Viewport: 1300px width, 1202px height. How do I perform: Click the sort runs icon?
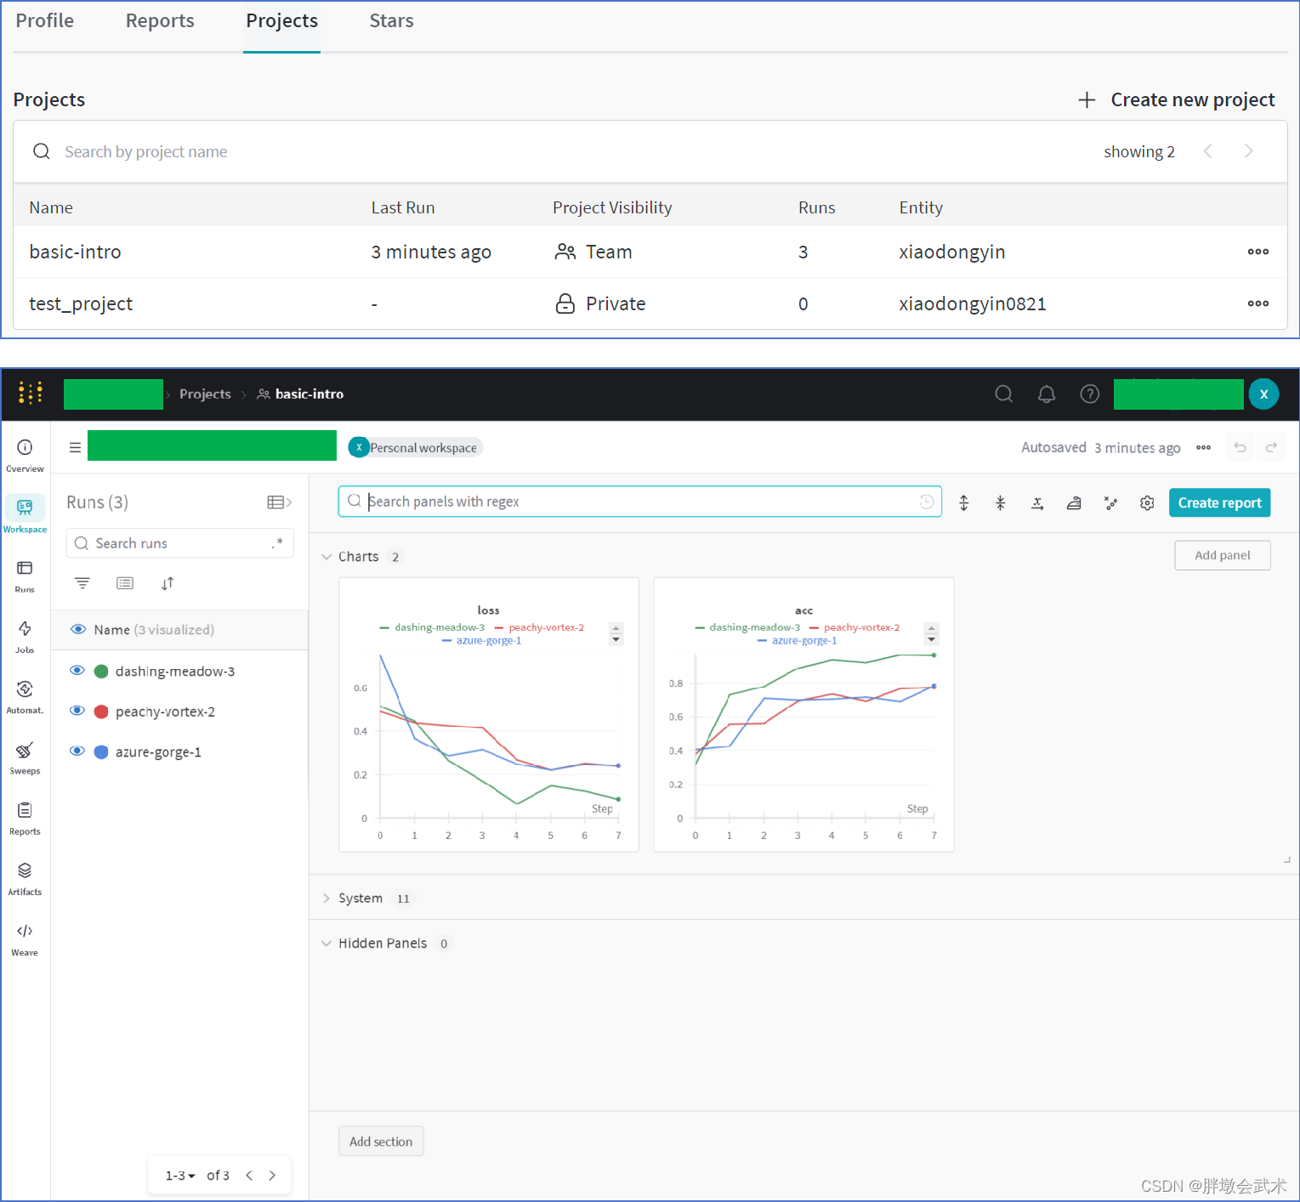coord(167,583)
